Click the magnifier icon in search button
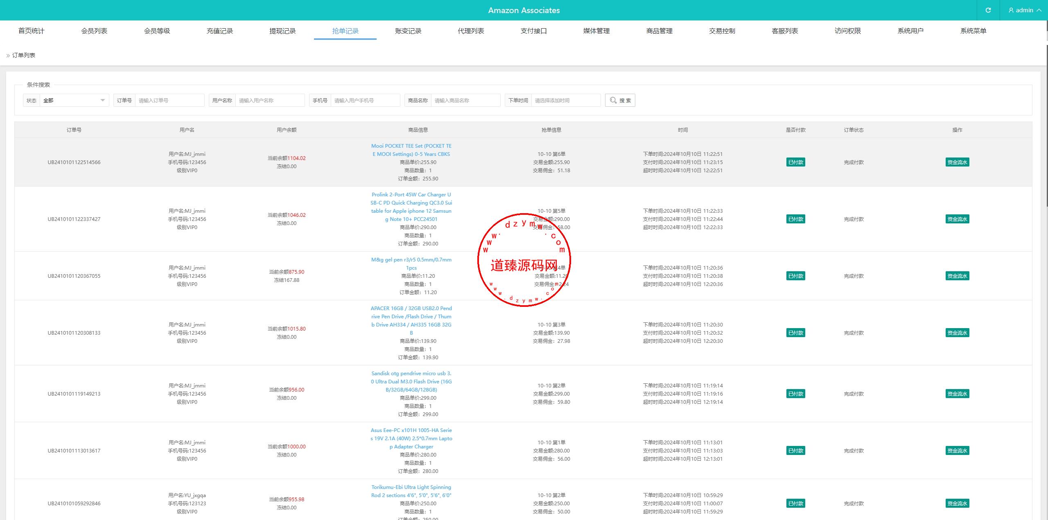Screen dimensions: 1048x520 pos(613,100)
